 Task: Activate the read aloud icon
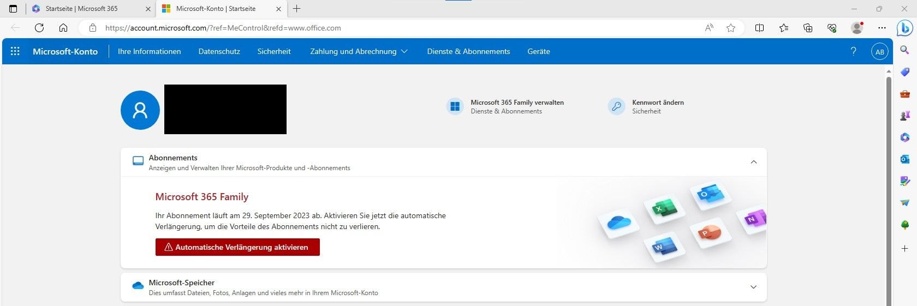tap(709, 28)
